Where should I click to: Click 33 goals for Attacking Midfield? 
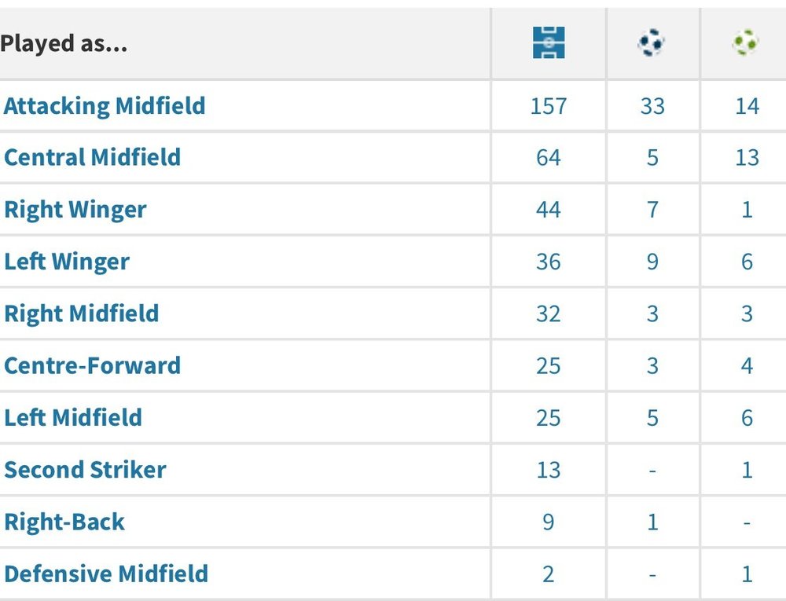point(652,106)
